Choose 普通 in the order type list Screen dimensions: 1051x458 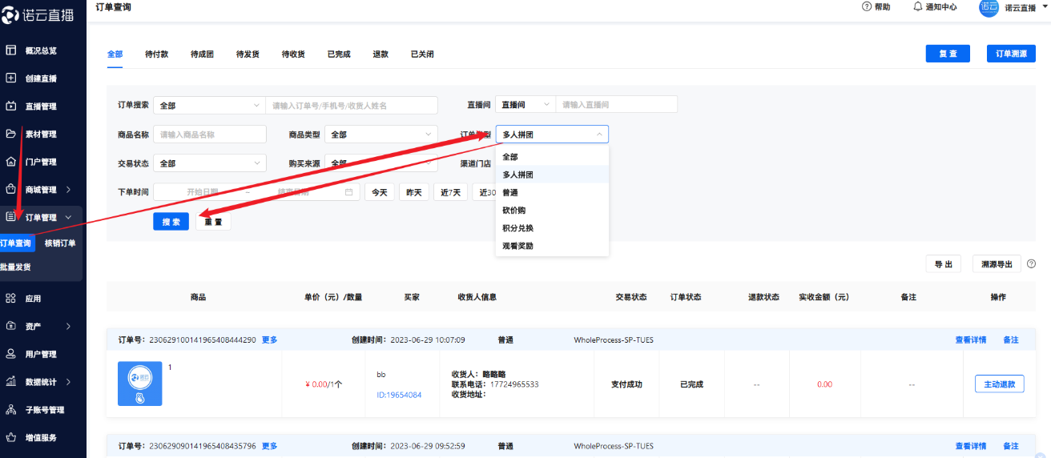pyautogui.click(x=552, y=192)
